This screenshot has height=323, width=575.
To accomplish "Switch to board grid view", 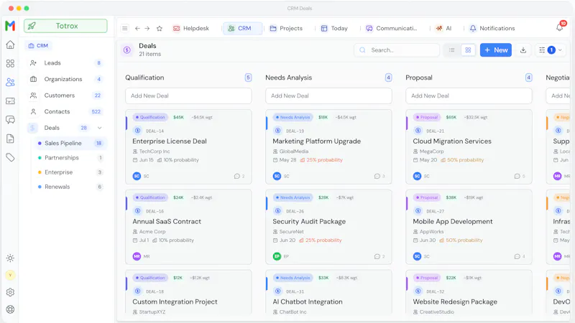I will [x=468, y=50].
